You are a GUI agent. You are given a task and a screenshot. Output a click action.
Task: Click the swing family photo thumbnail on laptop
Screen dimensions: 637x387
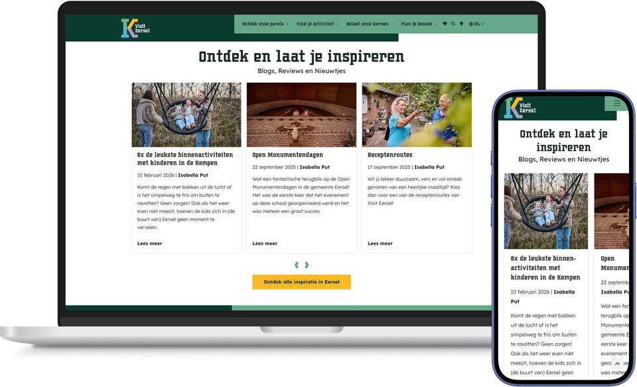click(186, 115)
